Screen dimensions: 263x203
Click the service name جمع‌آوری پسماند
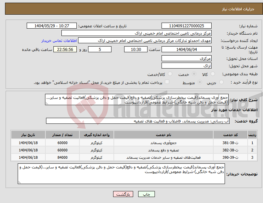tap(163, 143)
